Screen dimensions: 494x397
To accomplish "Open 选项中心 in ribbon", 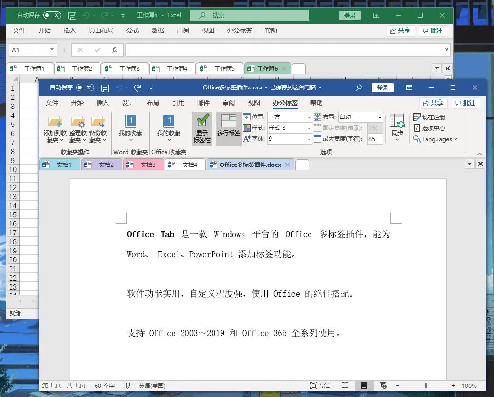I will click(429, 128).
